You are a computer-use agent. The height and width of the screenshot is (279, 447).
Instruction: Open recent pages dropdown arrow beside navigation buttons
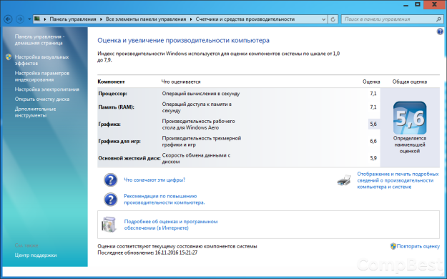(29, 19)
